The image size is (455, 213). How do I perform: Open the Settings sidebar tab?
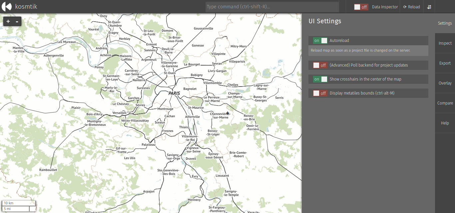coord(445,23)
